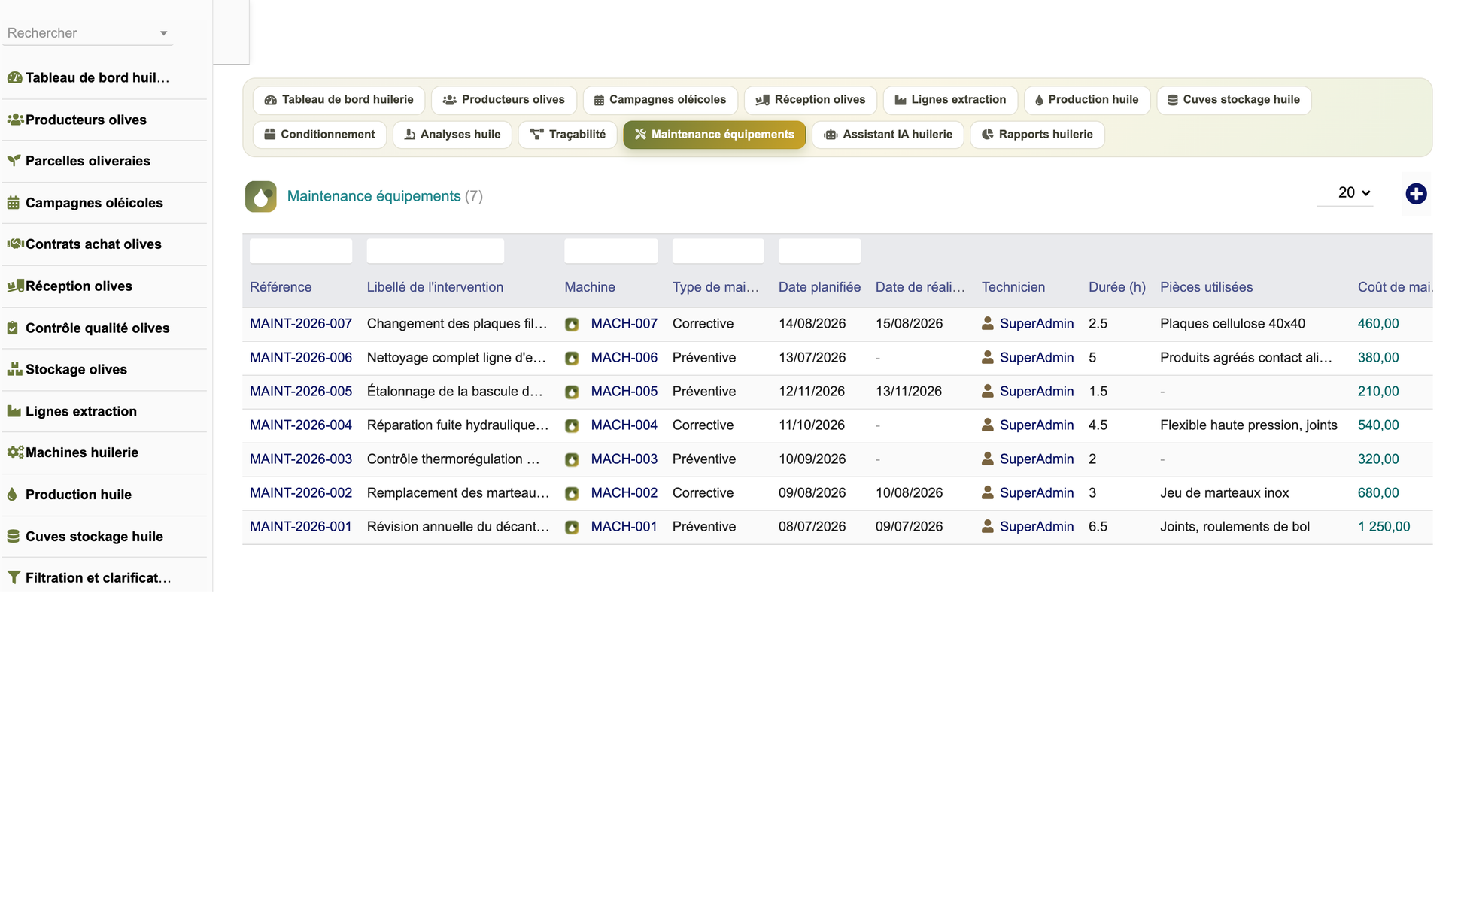
Task: Click the sidebar Machines huilerie gears icon
Action: pos(15,452)
